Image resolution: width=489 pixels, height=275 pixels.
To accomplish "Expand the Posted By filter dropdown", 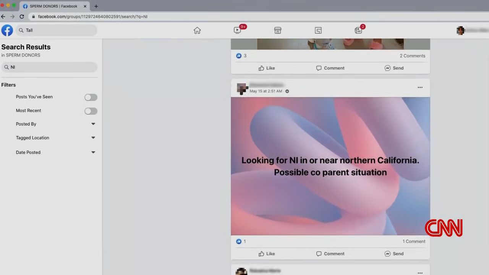I will (x=93, y=124).
